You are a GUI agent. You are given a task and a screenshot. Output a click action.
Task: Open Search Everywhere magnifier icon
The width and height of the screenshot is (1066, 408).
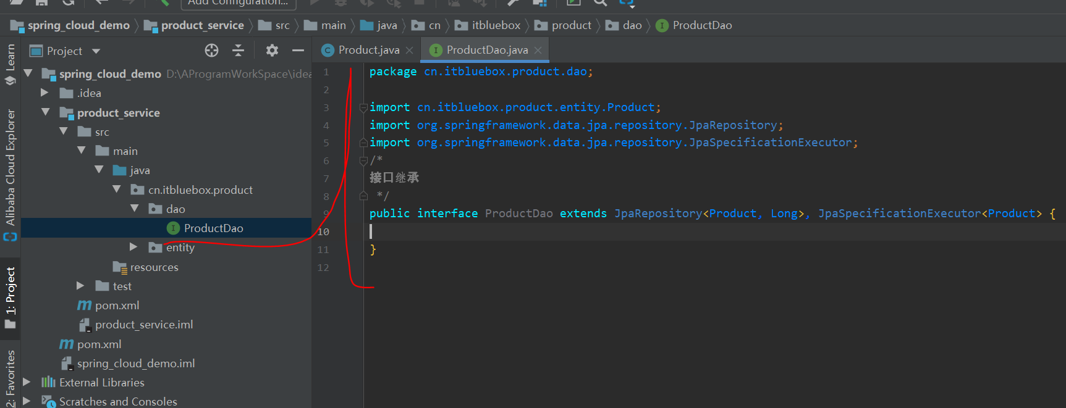coord(600,2)
